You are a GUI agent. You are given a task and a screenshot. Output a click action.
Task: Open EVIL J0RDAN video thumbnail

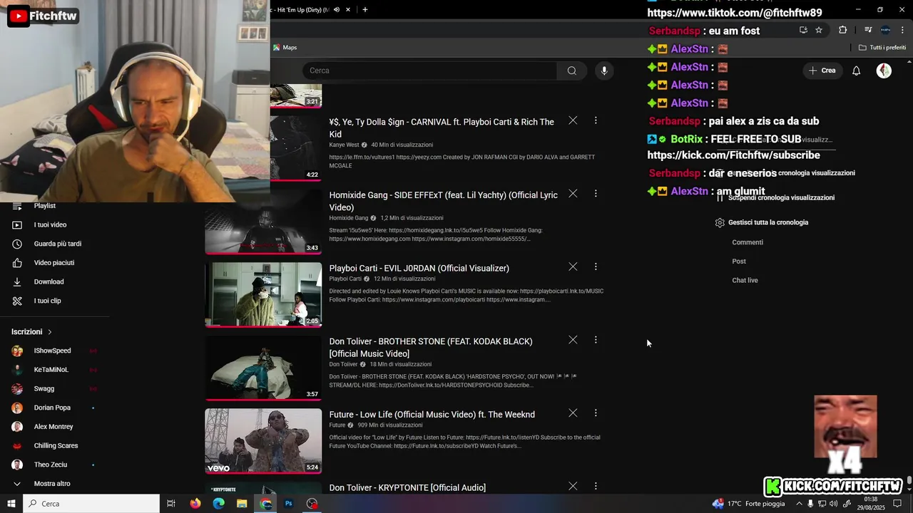263,294
